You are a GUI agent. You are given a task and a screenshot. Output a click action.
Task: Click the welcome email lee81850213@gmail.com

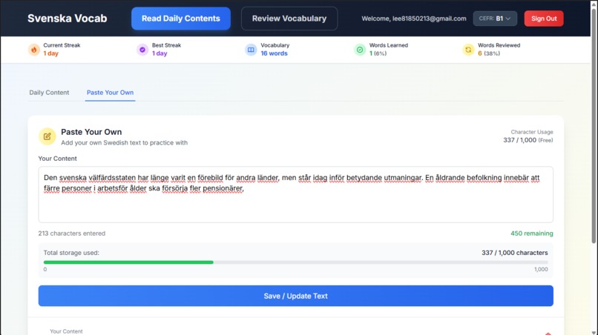[429, 19]
